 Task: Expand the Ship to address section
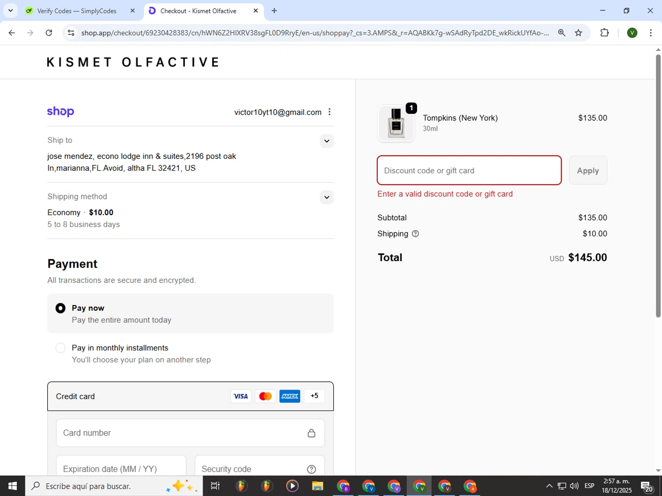tap(327, 141)
